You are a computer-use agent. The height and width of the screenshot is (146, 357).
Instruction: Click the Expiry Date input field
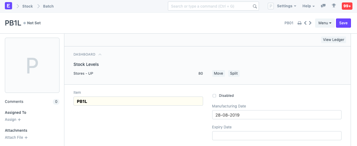(277, 136)
